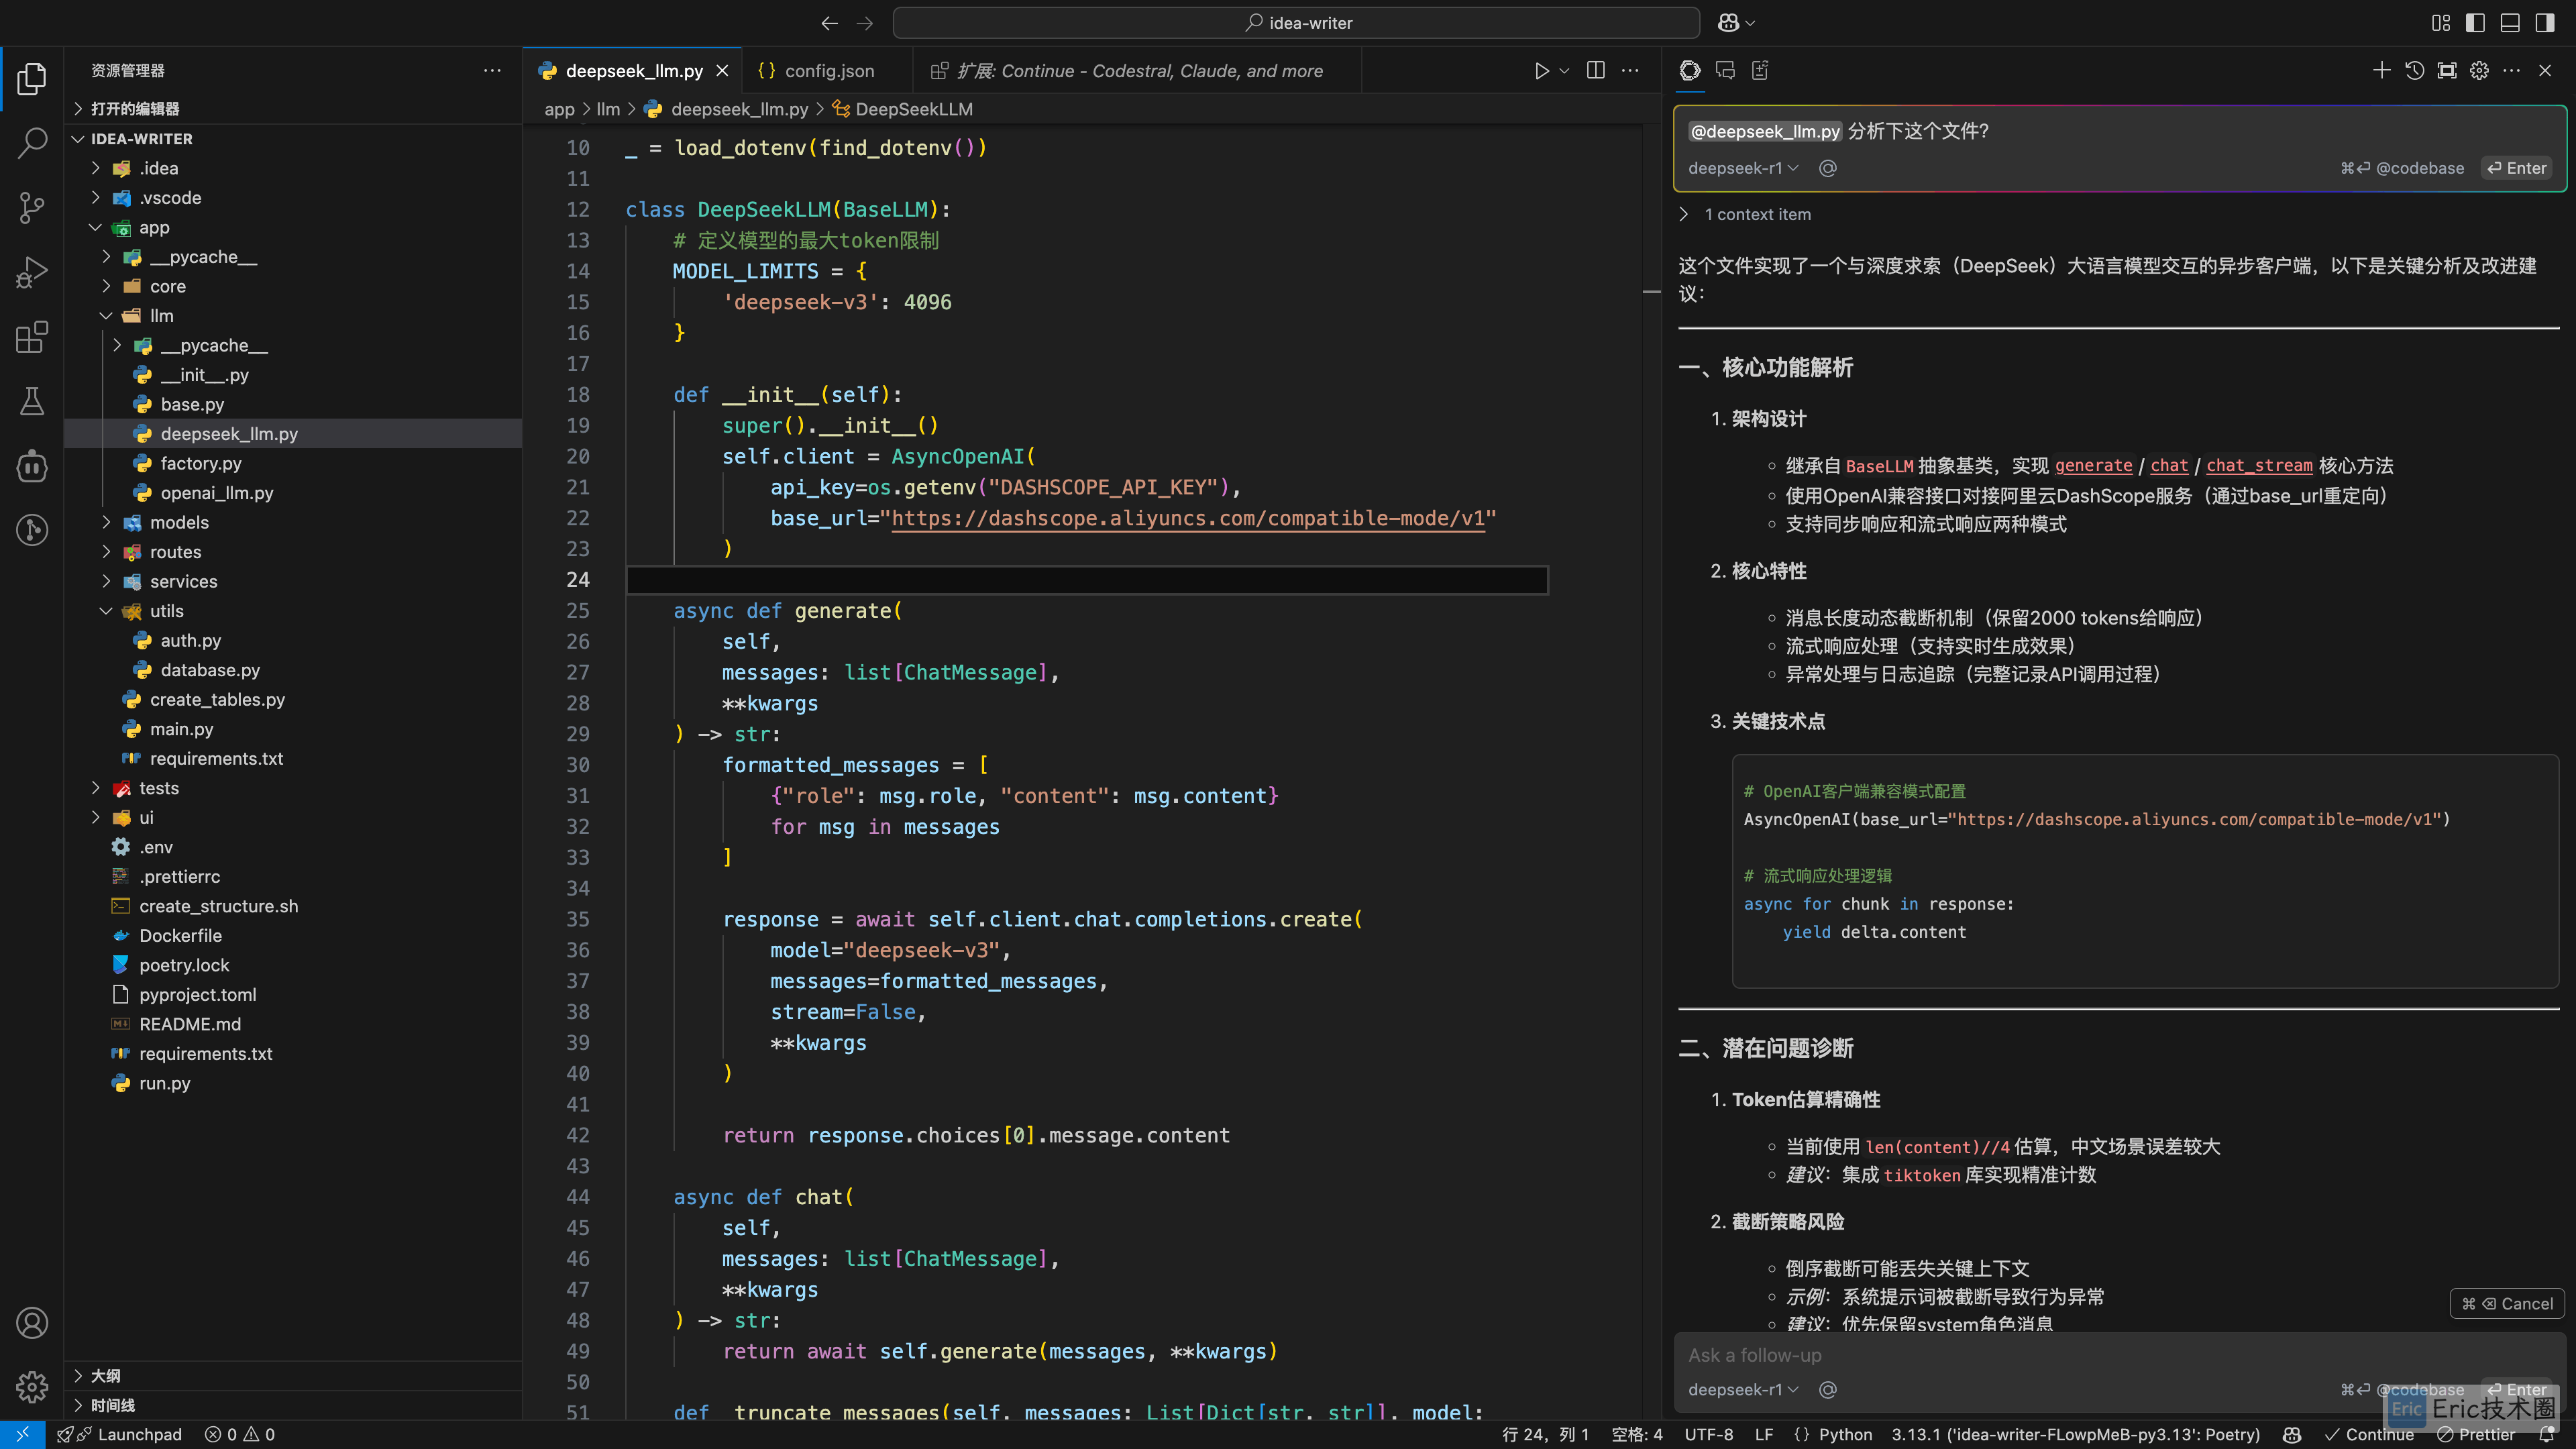2576x1449 pixels.
Task: Select the Continue logo panel icon
Action: point(1690,71)
